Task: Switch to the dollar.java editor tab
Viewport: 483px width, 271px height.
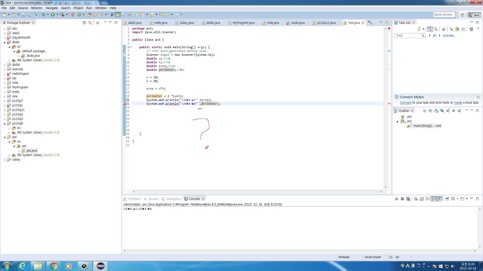Action: [x=211, y=23]
